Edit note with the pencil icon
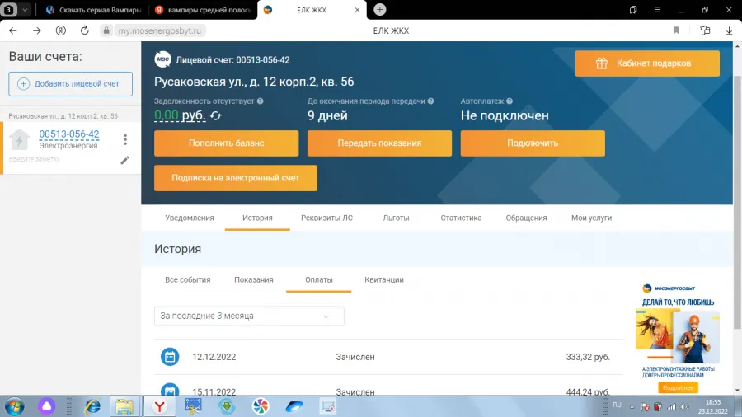The image size is (742, 417). 124,160
